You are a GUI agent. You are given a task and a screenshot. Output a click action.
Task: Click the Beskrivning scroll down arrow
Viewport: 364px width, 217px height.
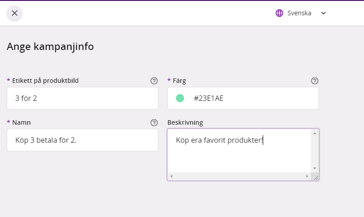pos(315,168)
